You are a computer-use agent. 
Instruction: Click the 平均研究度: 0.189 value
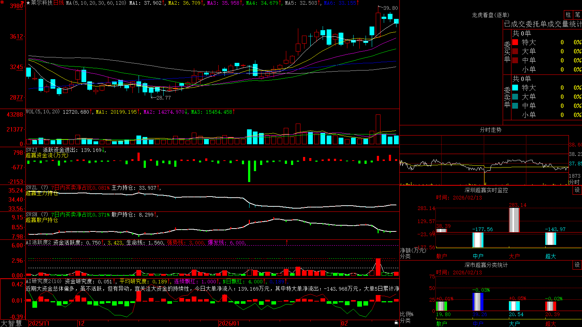144,281
